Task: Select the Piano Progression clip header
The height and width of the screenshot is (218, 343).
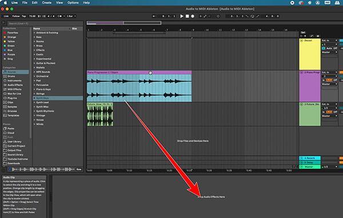Action: tap(139, 72)
